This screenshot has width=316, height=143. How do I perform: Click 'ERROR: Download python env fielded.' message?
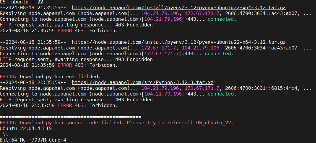point(50,77)
